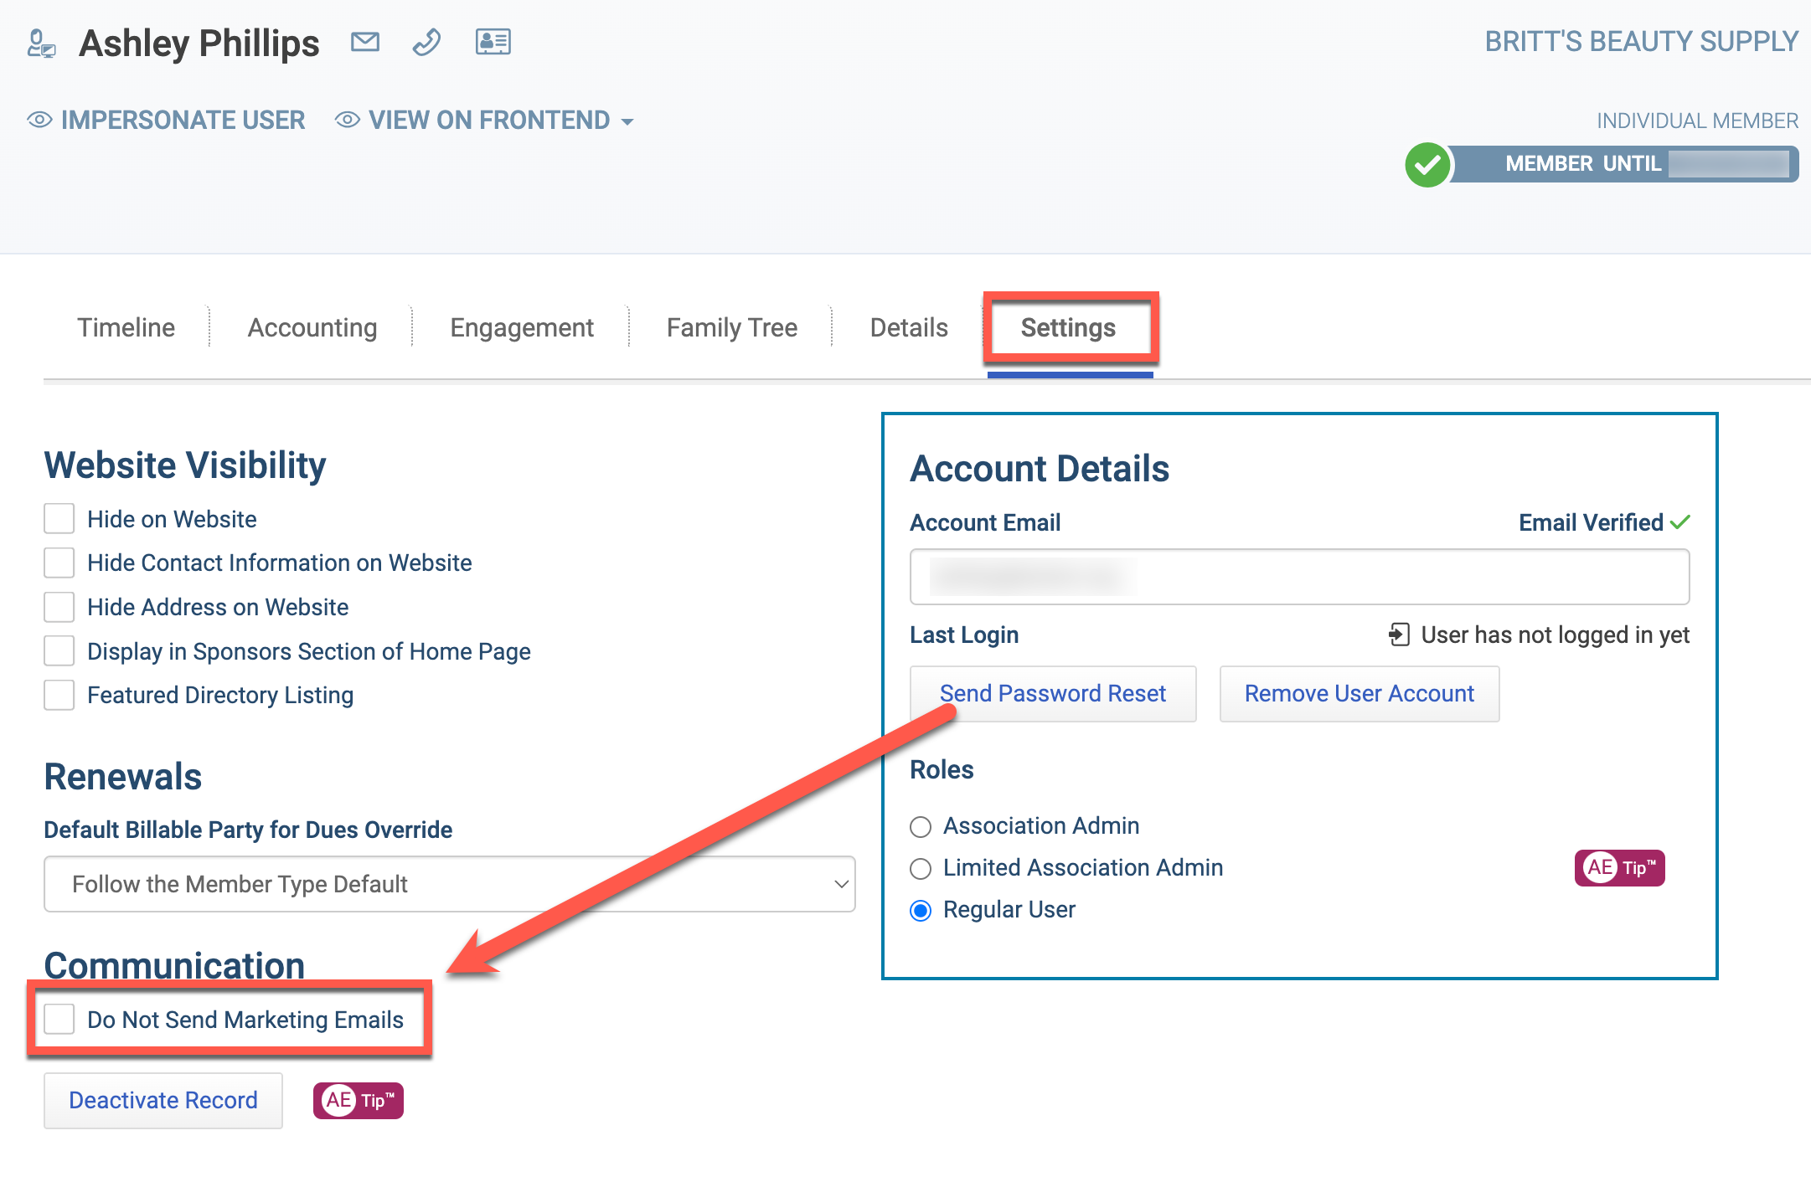Click the AE Tip badge beside Deactivate Record
This screenshot has width=1811, height=1182.
pyautogui.click(x=359, y=1100)
